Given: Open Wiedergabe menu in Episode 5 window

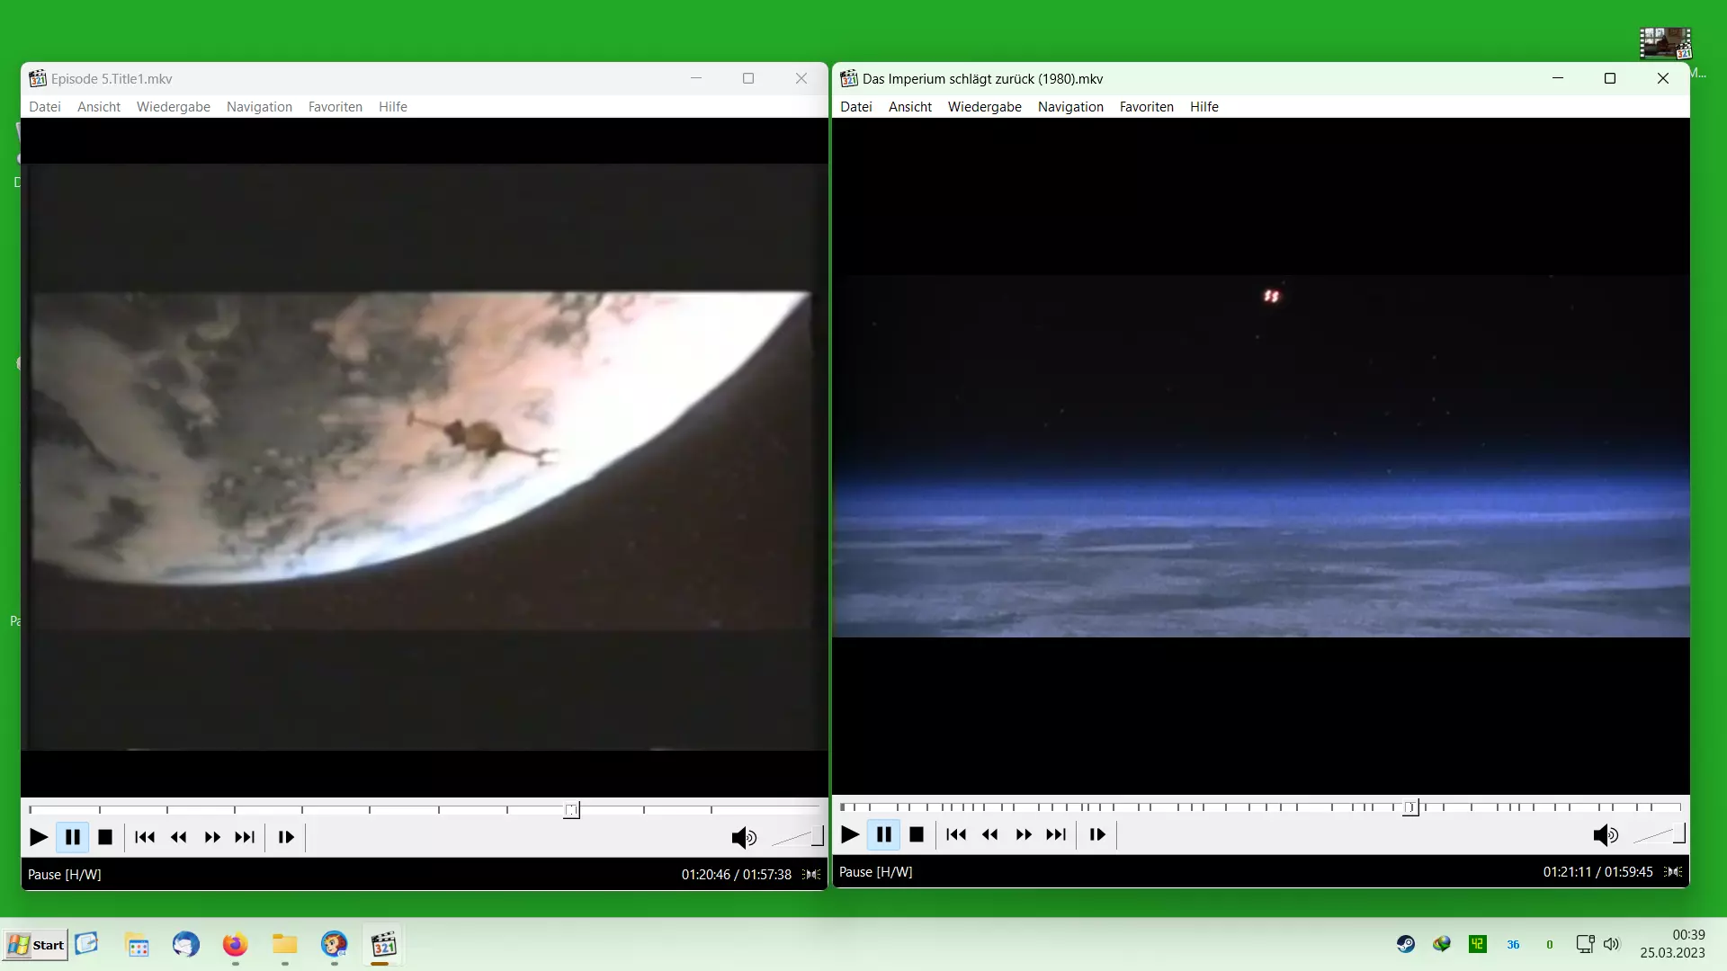Looking at the screenshot, I should tap(174, 106).
